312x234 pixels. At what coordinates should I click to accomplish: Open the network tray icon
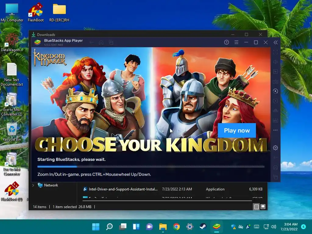[266, 227]
